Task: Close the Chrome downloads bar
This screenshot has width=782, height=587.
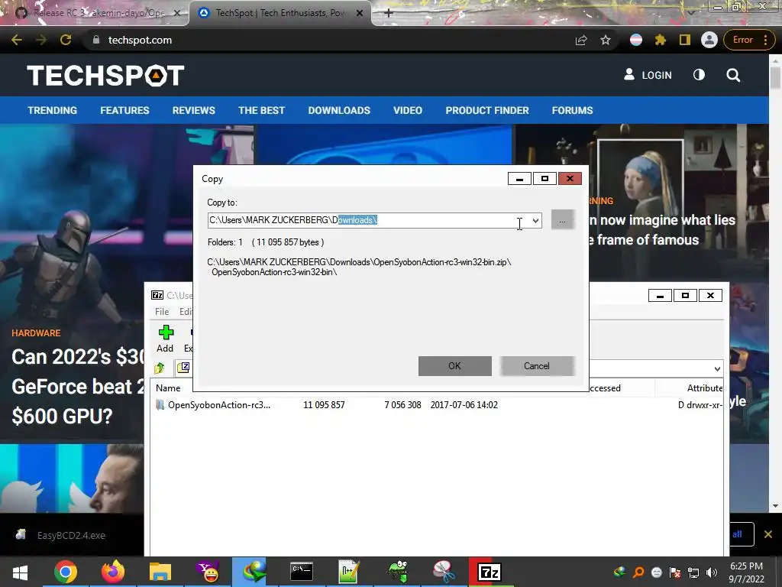Action: point(768,534)
